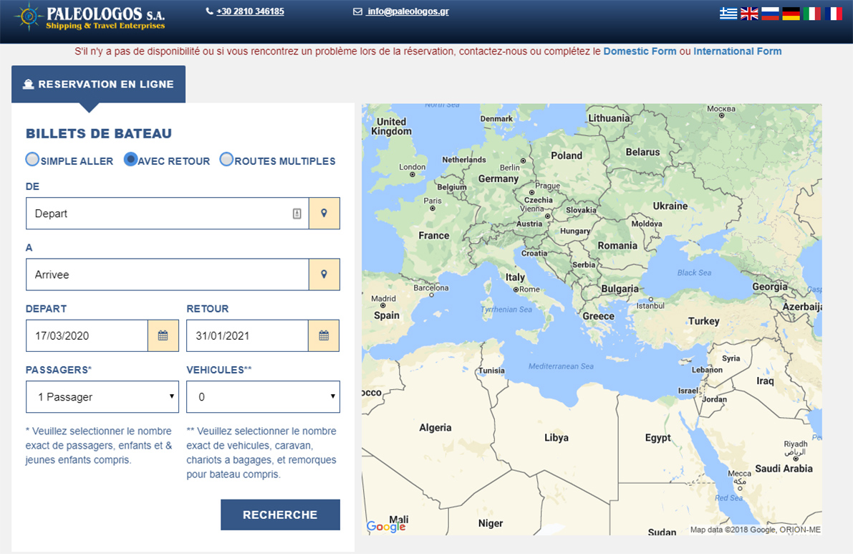Open the Domestic Form link
This screenshot has height=554, width=853.
pyautogui.click(x=640, y=51)
